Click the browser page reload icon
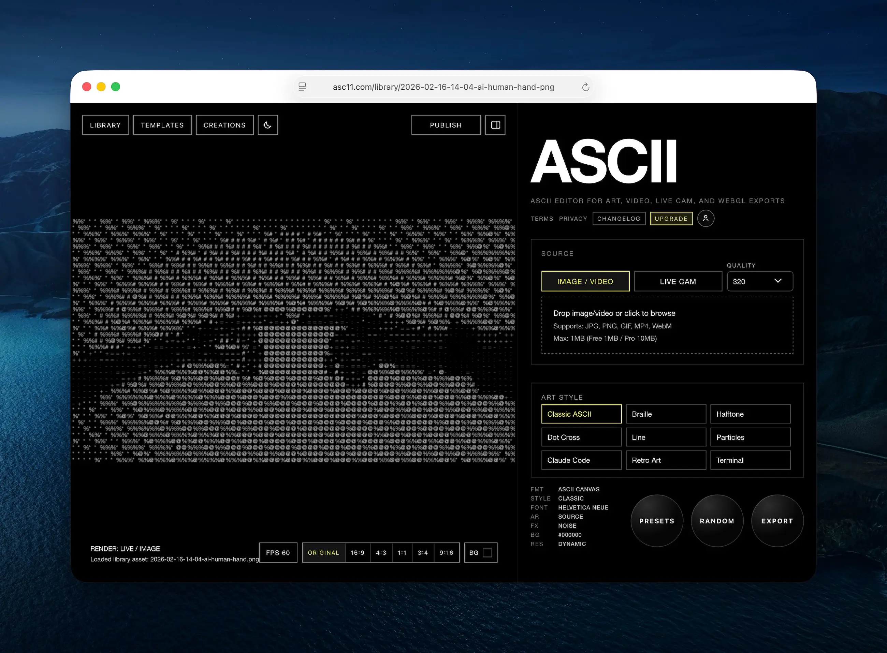The width and height of the screenshot is (887, 653). [x=586, y=87]
